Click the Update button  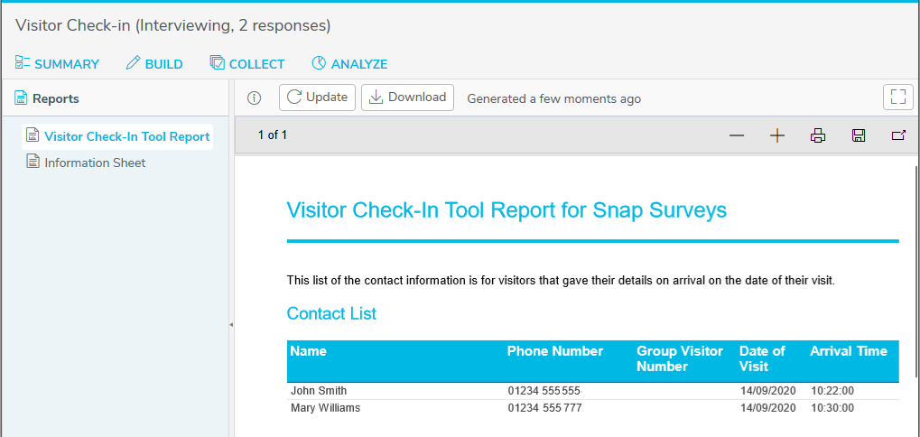318,98
